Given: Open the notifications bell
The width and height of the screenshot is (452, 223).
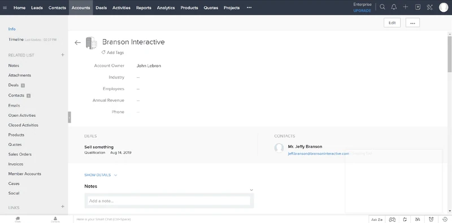Looking at the screenshot, I should (x=394, y=7).
